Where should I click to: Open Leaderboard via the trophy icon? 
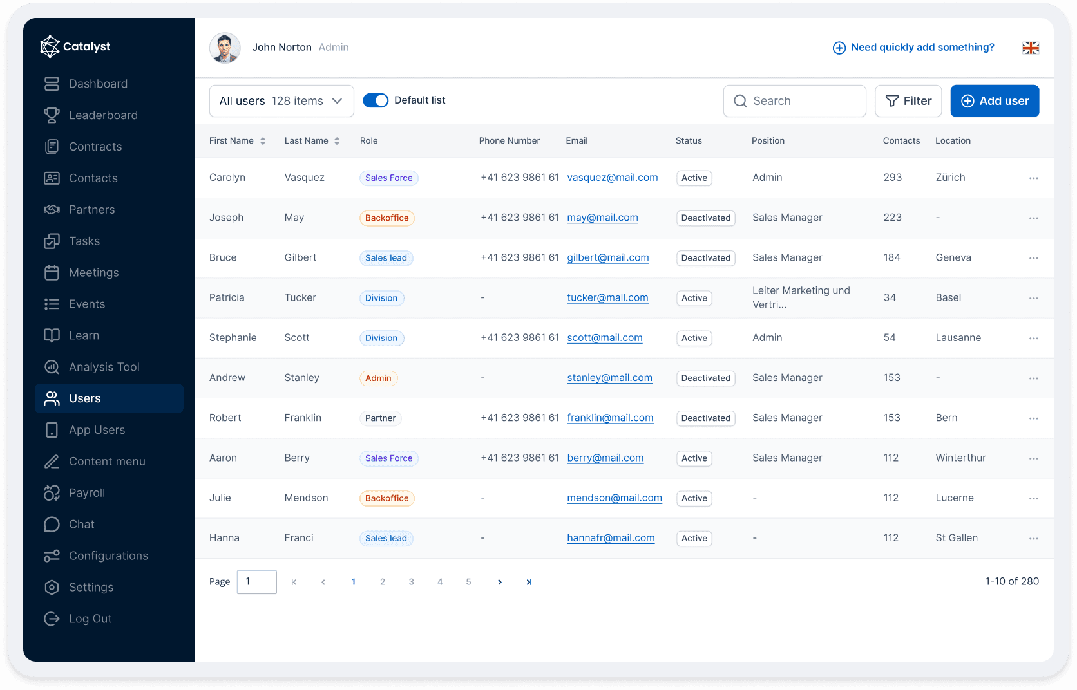click(52, 115)
